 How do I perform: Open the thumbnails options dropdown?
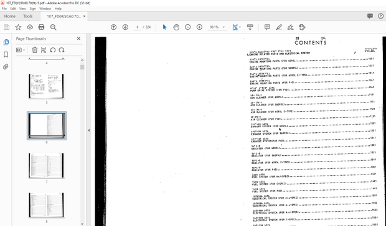[21, 50]
